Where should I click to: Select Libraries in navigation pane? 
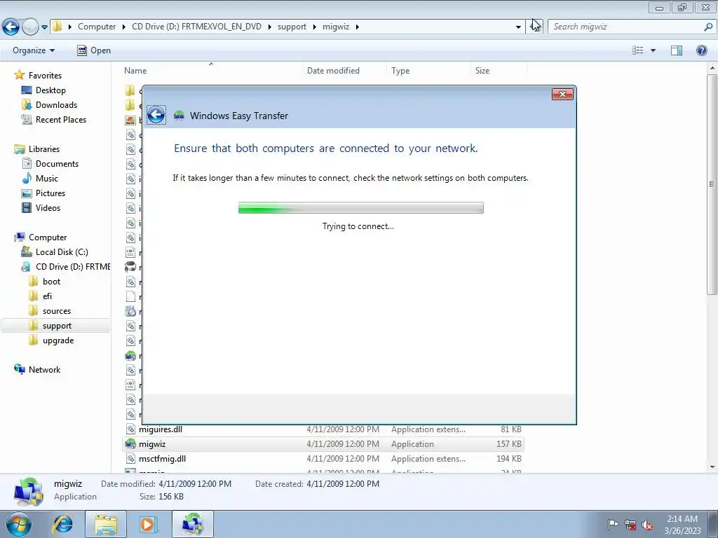pyautogui.click(x=44, y=149)
